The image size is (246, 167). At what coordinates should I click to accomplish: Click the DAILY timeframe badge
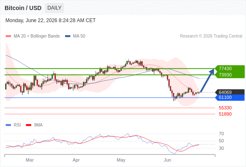coord(54,8)
